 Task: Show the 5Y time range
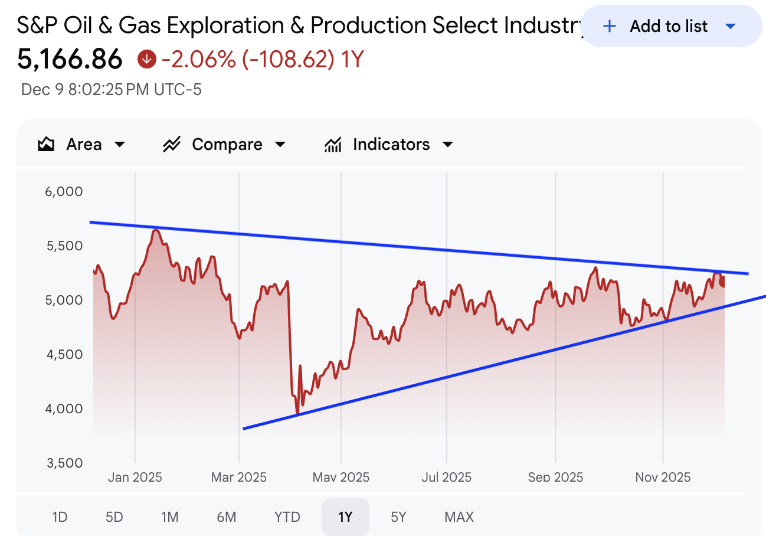(x=398, y=517)
